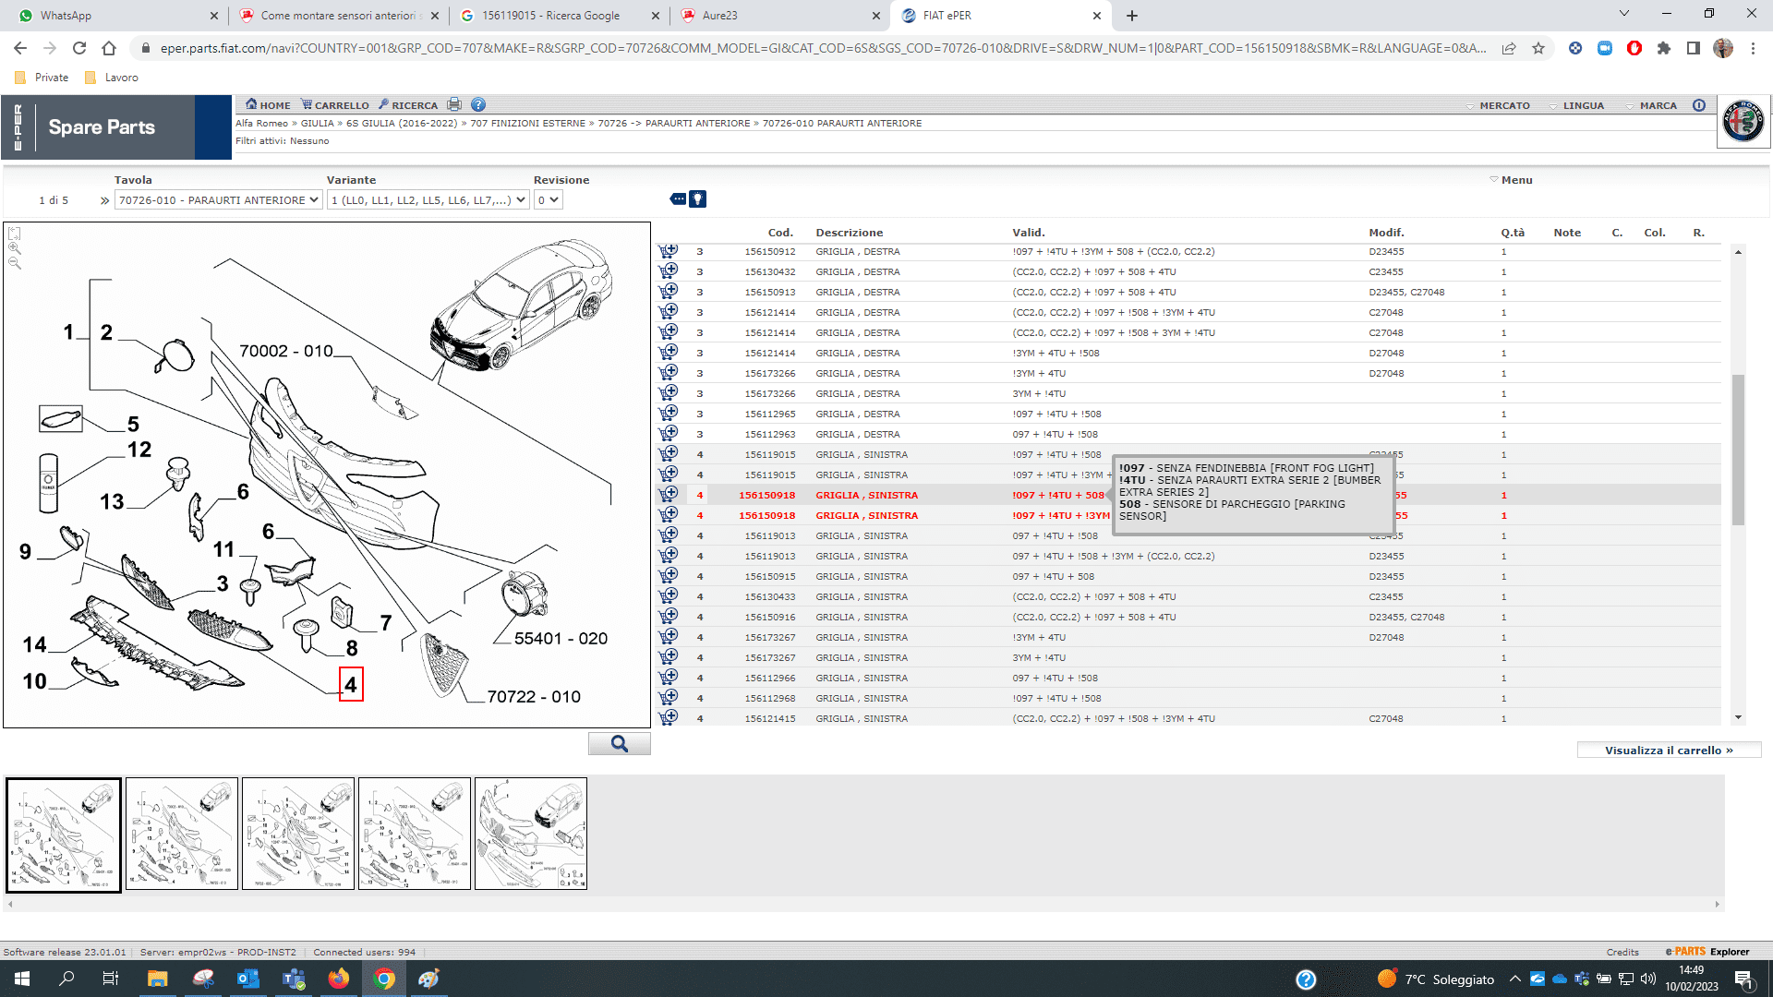The image size is (1773, 997).
Task: Expand the Variante dropdown
Action: click(x=428, y=200)
